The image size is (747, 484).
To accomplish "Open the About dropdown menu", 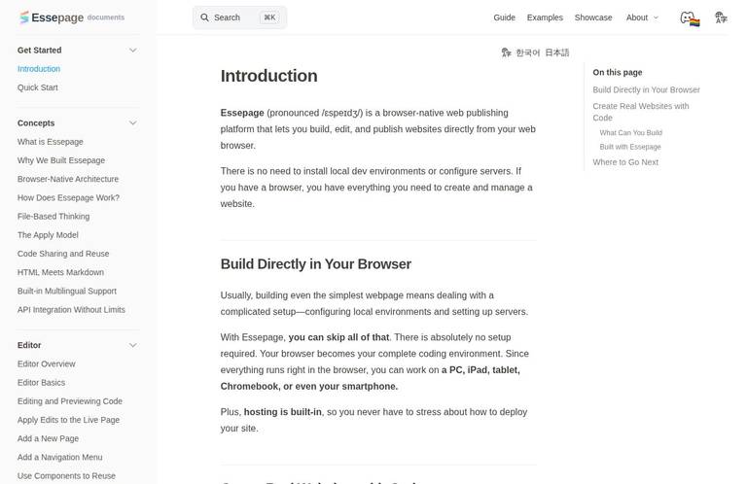I will pos(642,17).
